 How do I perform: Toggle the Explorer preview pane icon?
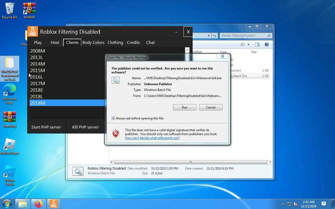click(x=257, y=44)
